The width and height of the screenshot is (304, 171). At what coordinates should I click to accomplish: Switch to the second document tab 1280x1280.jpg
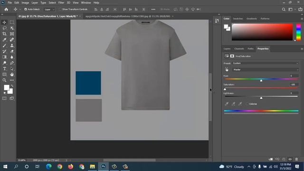[x=128, y=16]
